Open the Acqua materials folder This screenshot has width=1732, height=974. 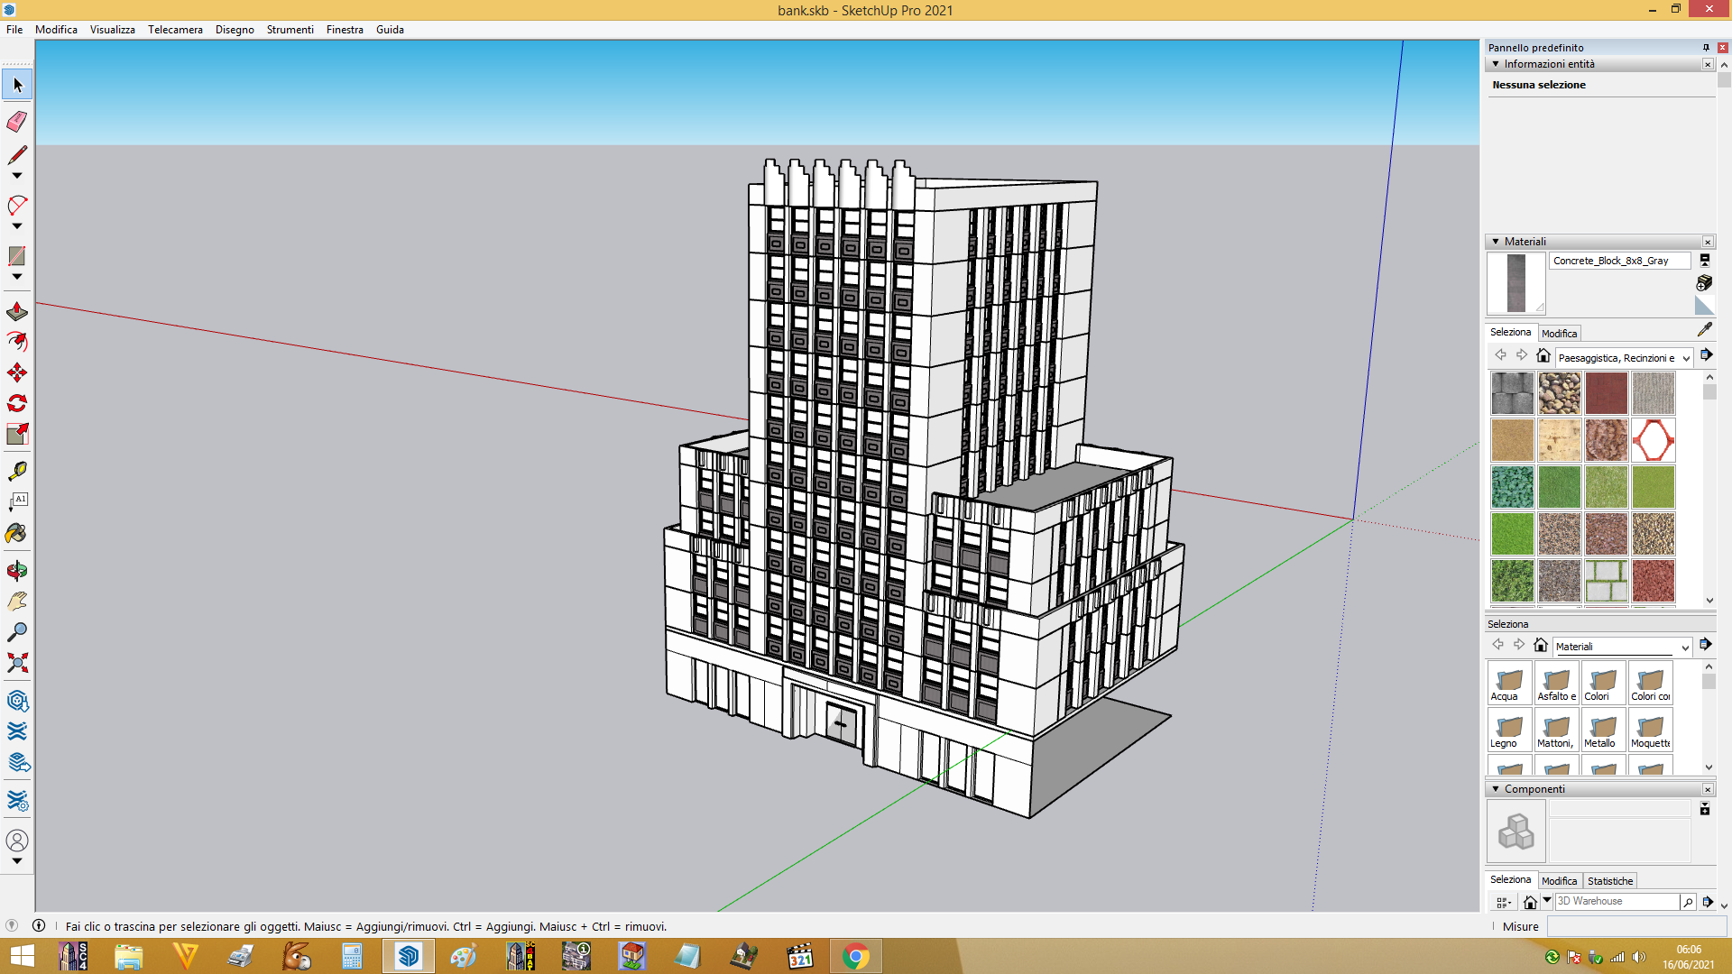pos(1509,684)
